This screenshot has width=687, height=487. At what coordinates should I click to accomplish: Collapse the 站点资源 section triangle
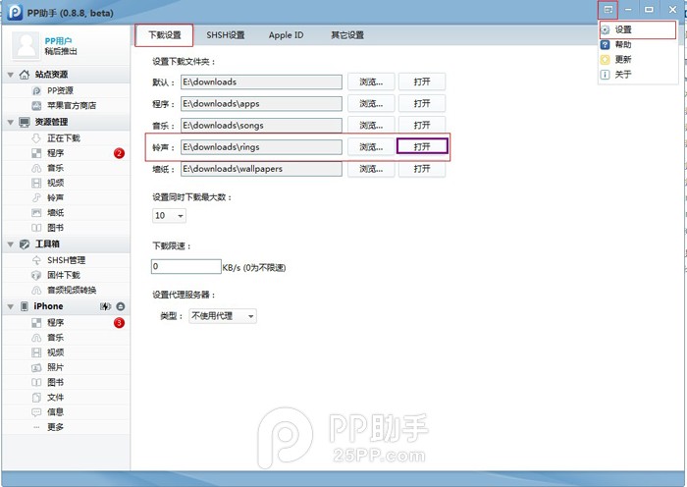tap(11, 75)
